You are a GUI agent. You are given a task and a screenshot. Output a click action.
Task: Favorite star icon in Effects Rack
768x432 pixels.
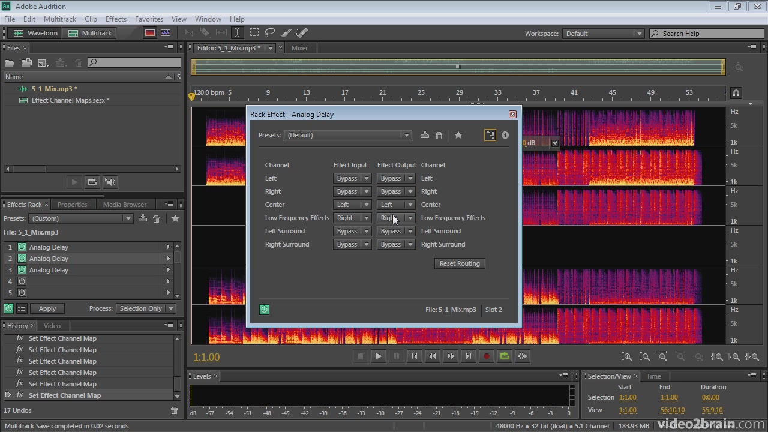point(175,218)
